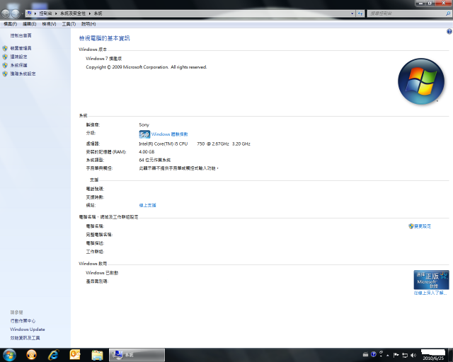Open the Windows 體驗指數 link
Screen dimensions: 453x362
(170, 134)
